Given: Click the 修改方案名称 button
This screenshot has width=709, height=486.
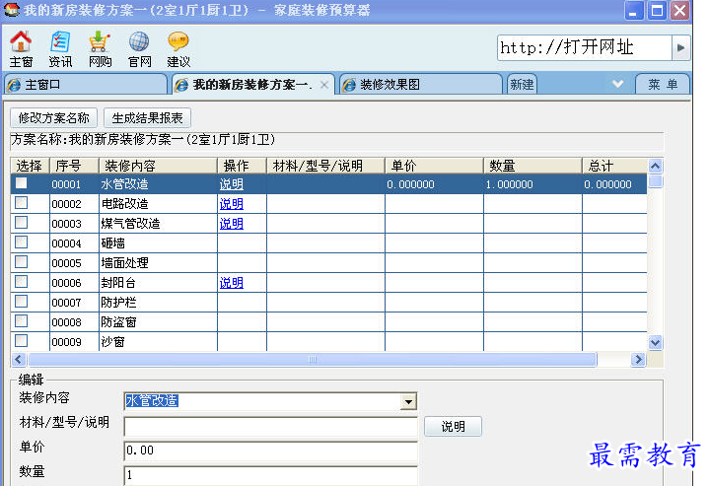Looking at the screenshot, I should pyautogui.click(x=54, y=118).
